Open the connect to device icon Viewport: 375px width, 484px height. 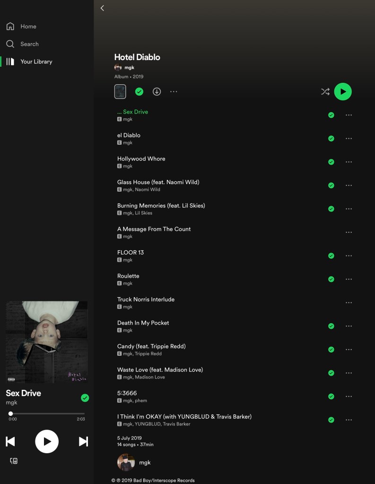click(14, 461)
